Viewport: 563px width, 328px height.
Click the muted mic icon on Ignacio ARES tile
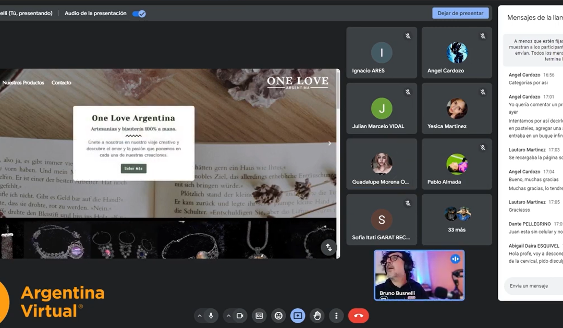[408, 36]
